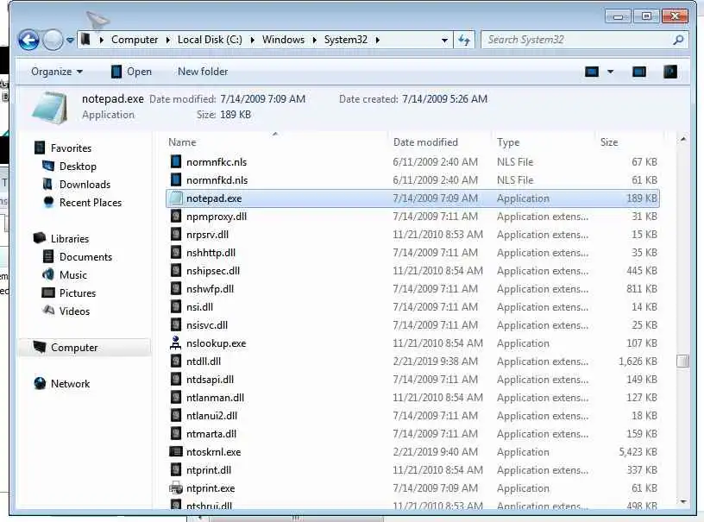The width and height of the screenshot is (704, 522).
Task: Select Libraries in the navigation pane
Action: coord(70,239)
